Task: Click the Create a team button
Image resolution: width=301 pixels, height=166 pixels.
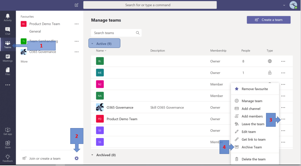Action: point(269,20)
